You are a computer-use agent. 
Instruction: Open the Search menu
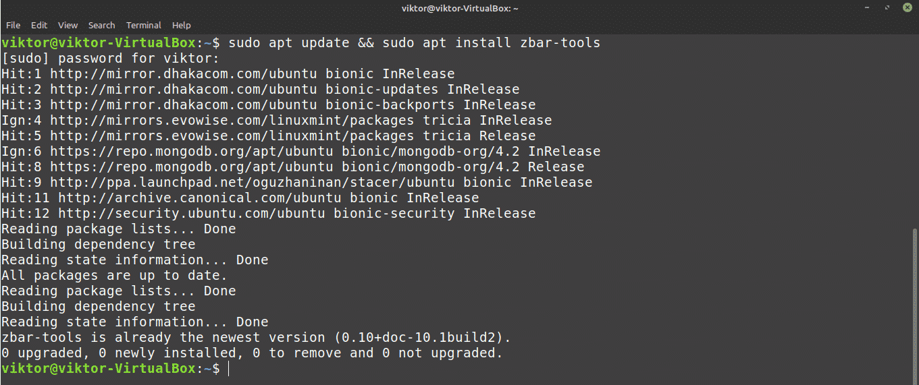click(x=101, y=25)
